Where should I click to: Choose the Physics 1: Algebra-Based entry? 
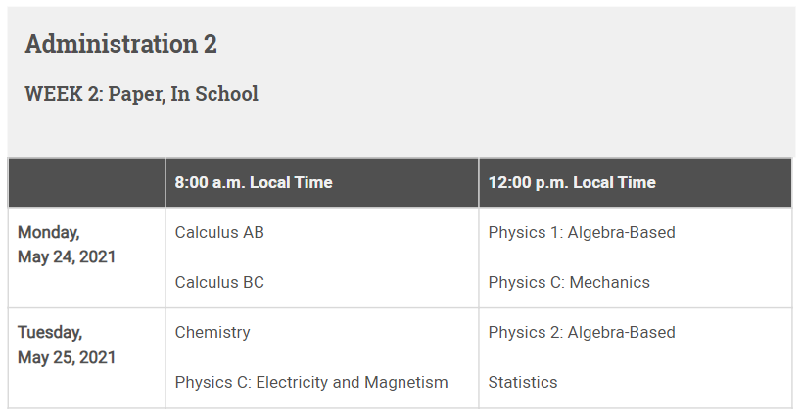click(x=582, y=233)
